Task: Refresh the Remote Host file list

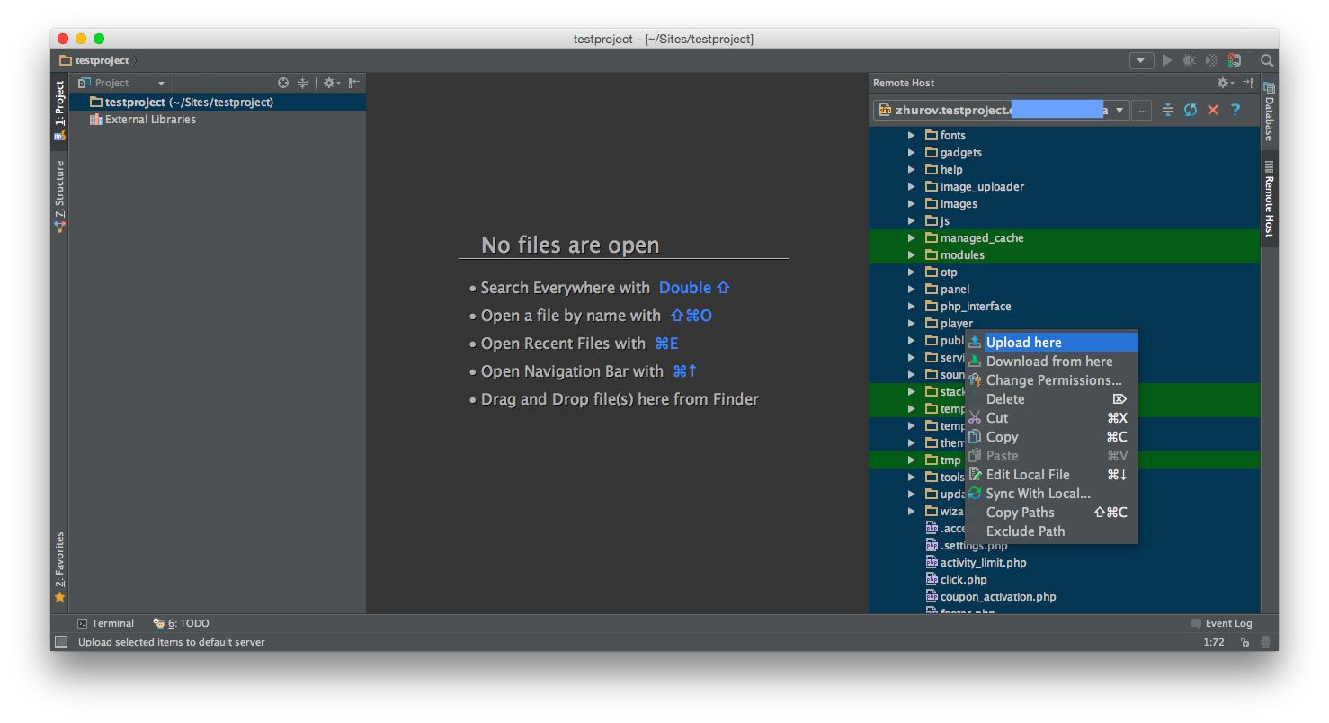Action: (x=1191, y=110)
